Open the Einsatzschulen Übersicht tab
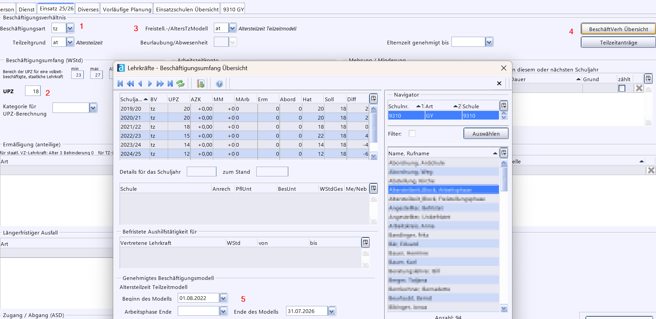 tap(187, 9)
